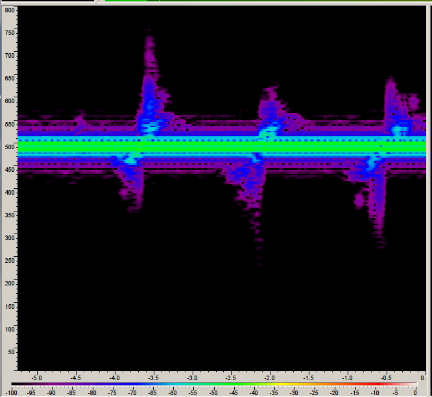Image resolution: width=432 pixels, height=397 pixels.
Task: Select the -35 value on the color scale
Action: (274, 393)
